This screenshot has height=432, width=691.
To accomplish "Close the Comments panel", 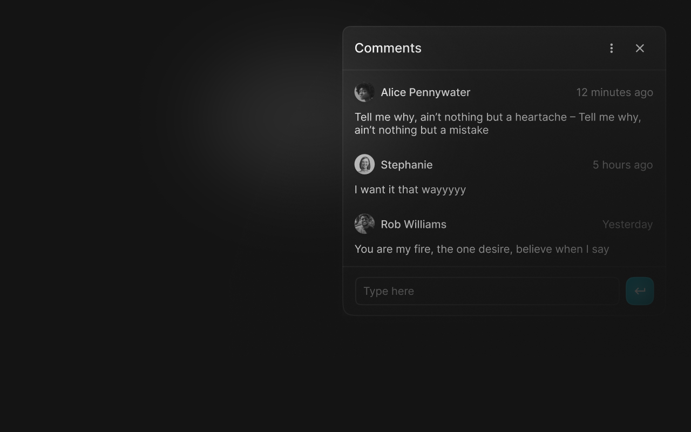I will click(640, 48).
